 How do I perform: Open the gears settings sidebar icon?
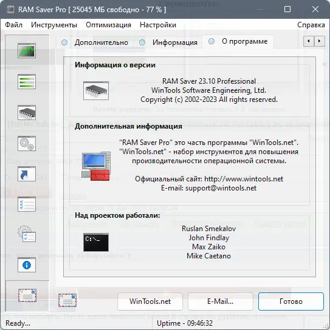pos(27,143)
